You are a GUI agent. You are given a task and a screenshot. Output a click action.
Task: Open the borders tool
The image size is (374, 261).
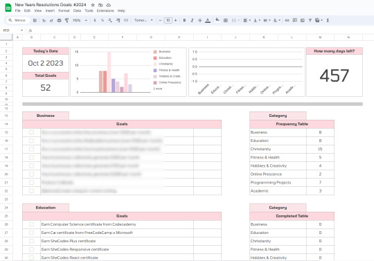click(225, 21)
